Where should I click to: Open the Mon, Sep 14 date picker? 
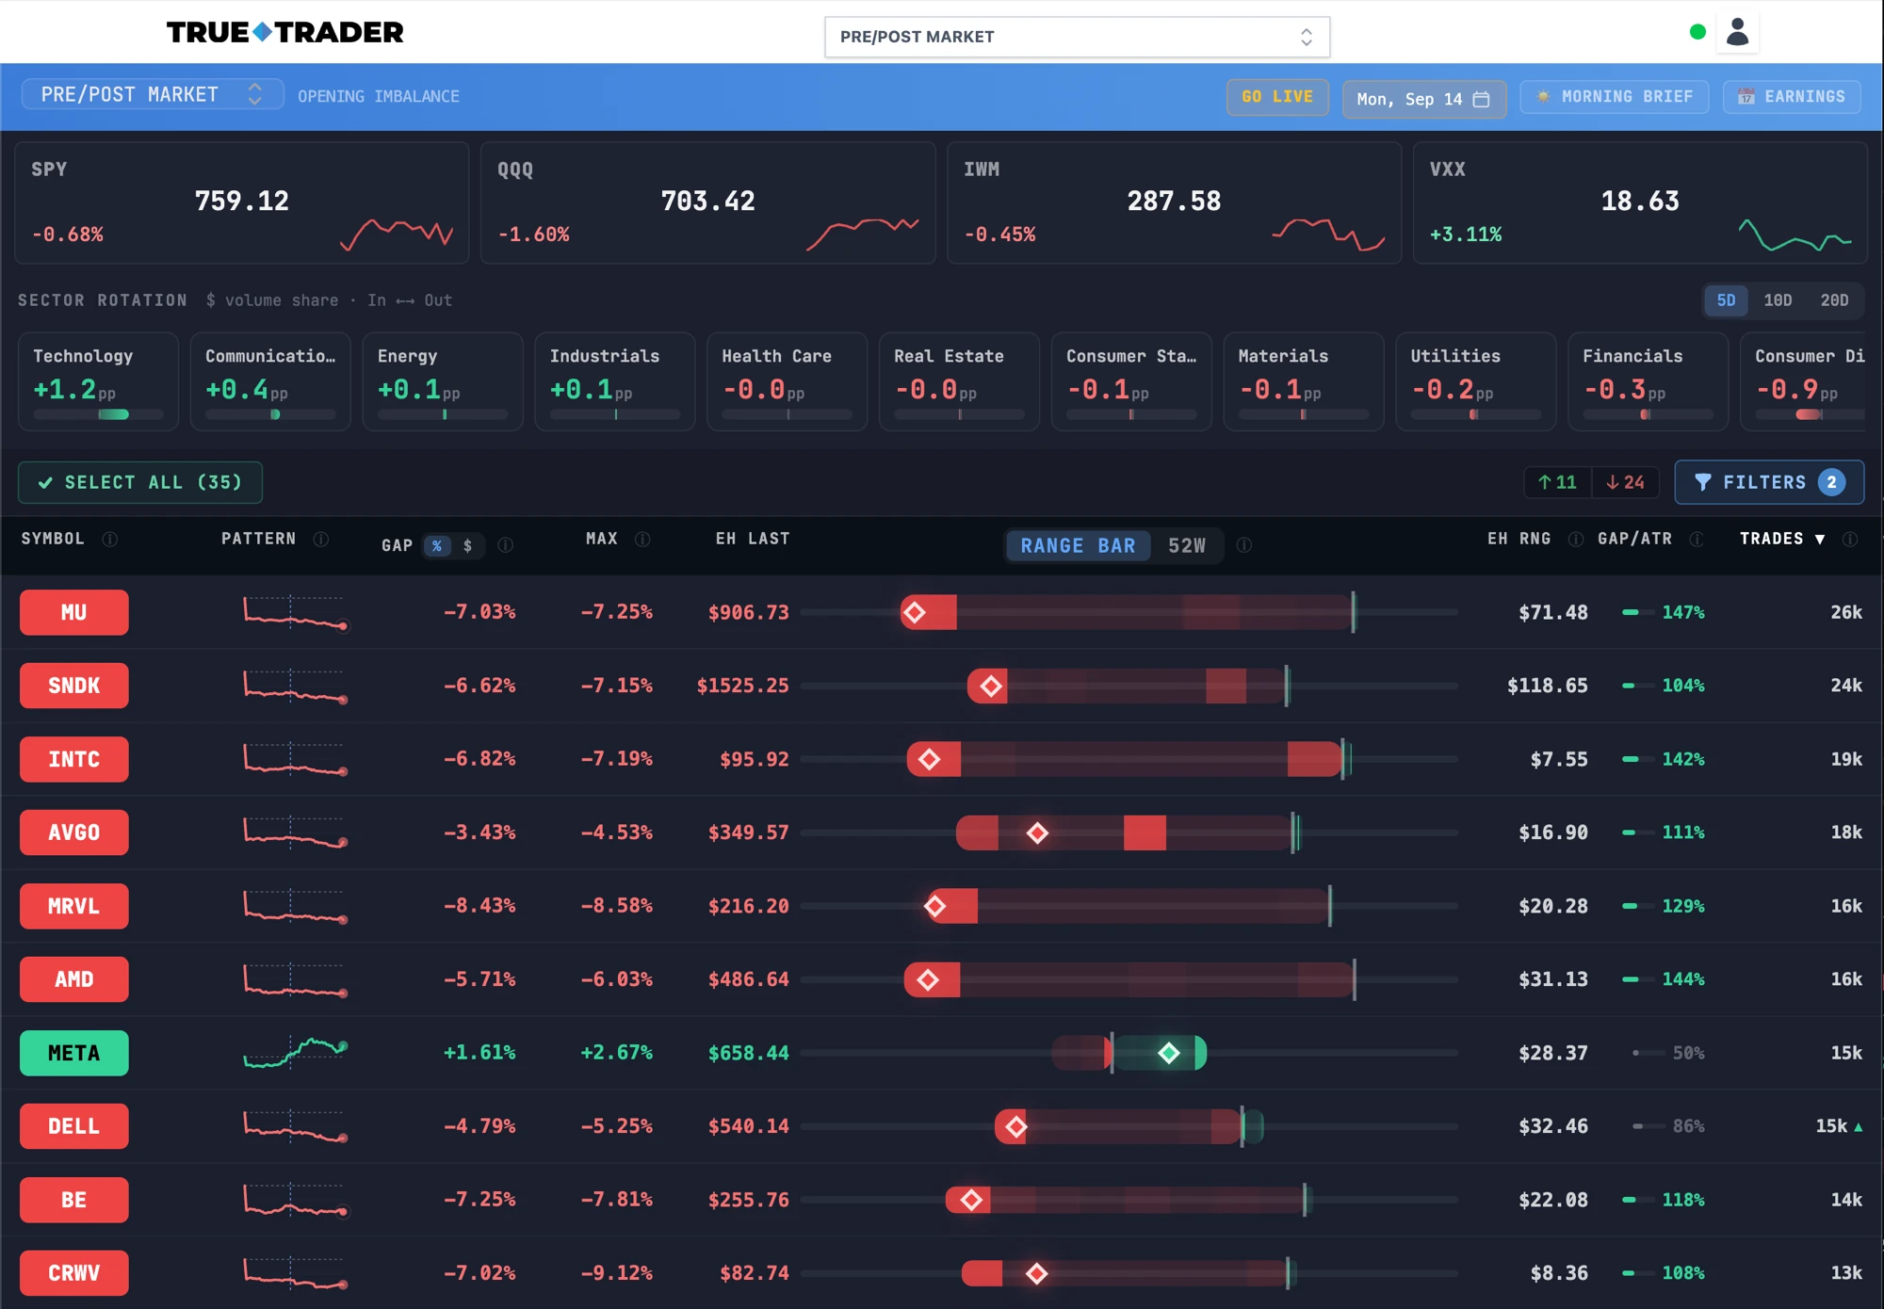pyautogui.click(x=1423, y=99)
